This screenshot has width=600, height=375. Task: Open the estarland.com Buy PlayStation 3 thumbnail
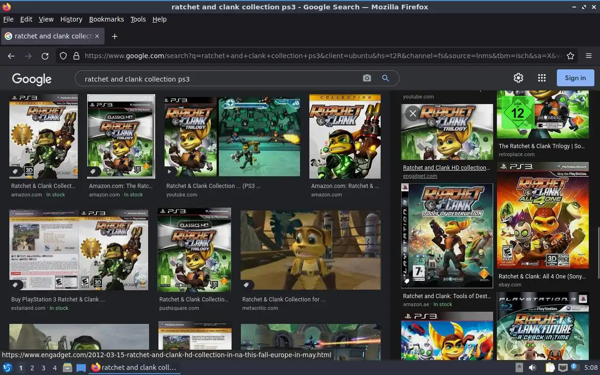point(79,250)
